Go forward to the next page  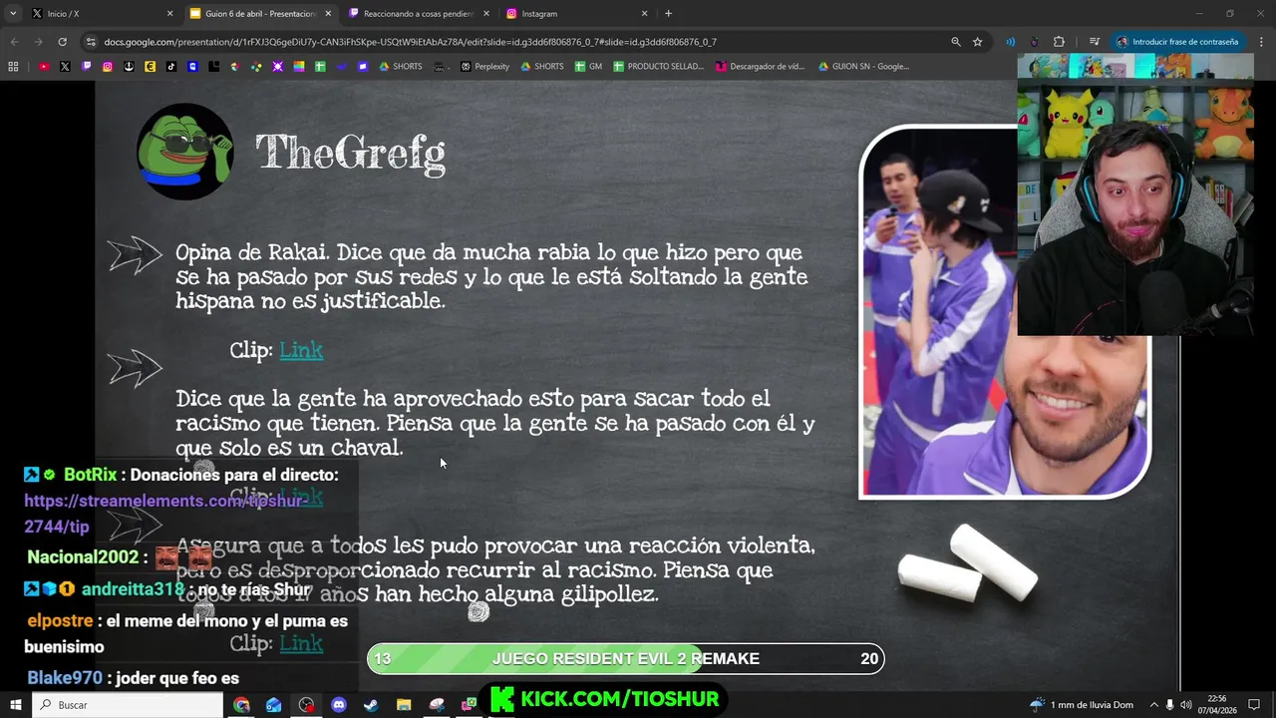point(38,42)
